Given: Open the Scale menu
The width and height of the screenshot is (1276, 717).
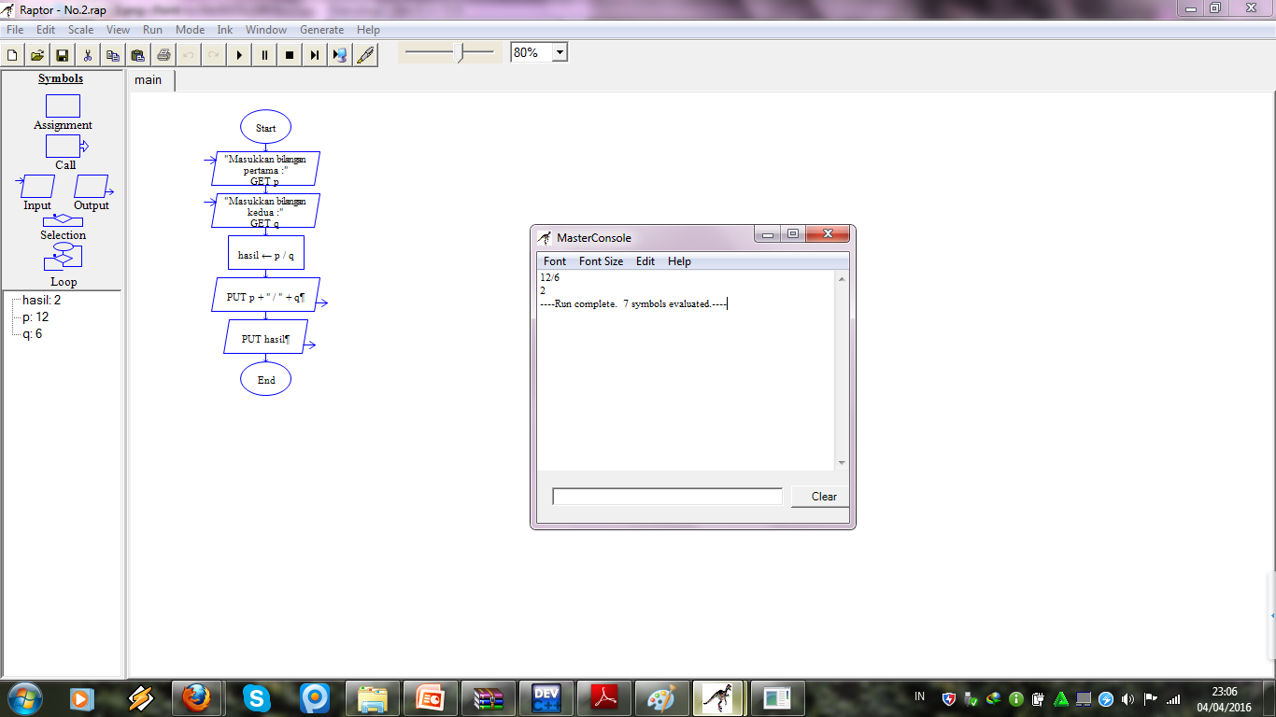Looking at the screenshot, I should click(x=80, y=30).
